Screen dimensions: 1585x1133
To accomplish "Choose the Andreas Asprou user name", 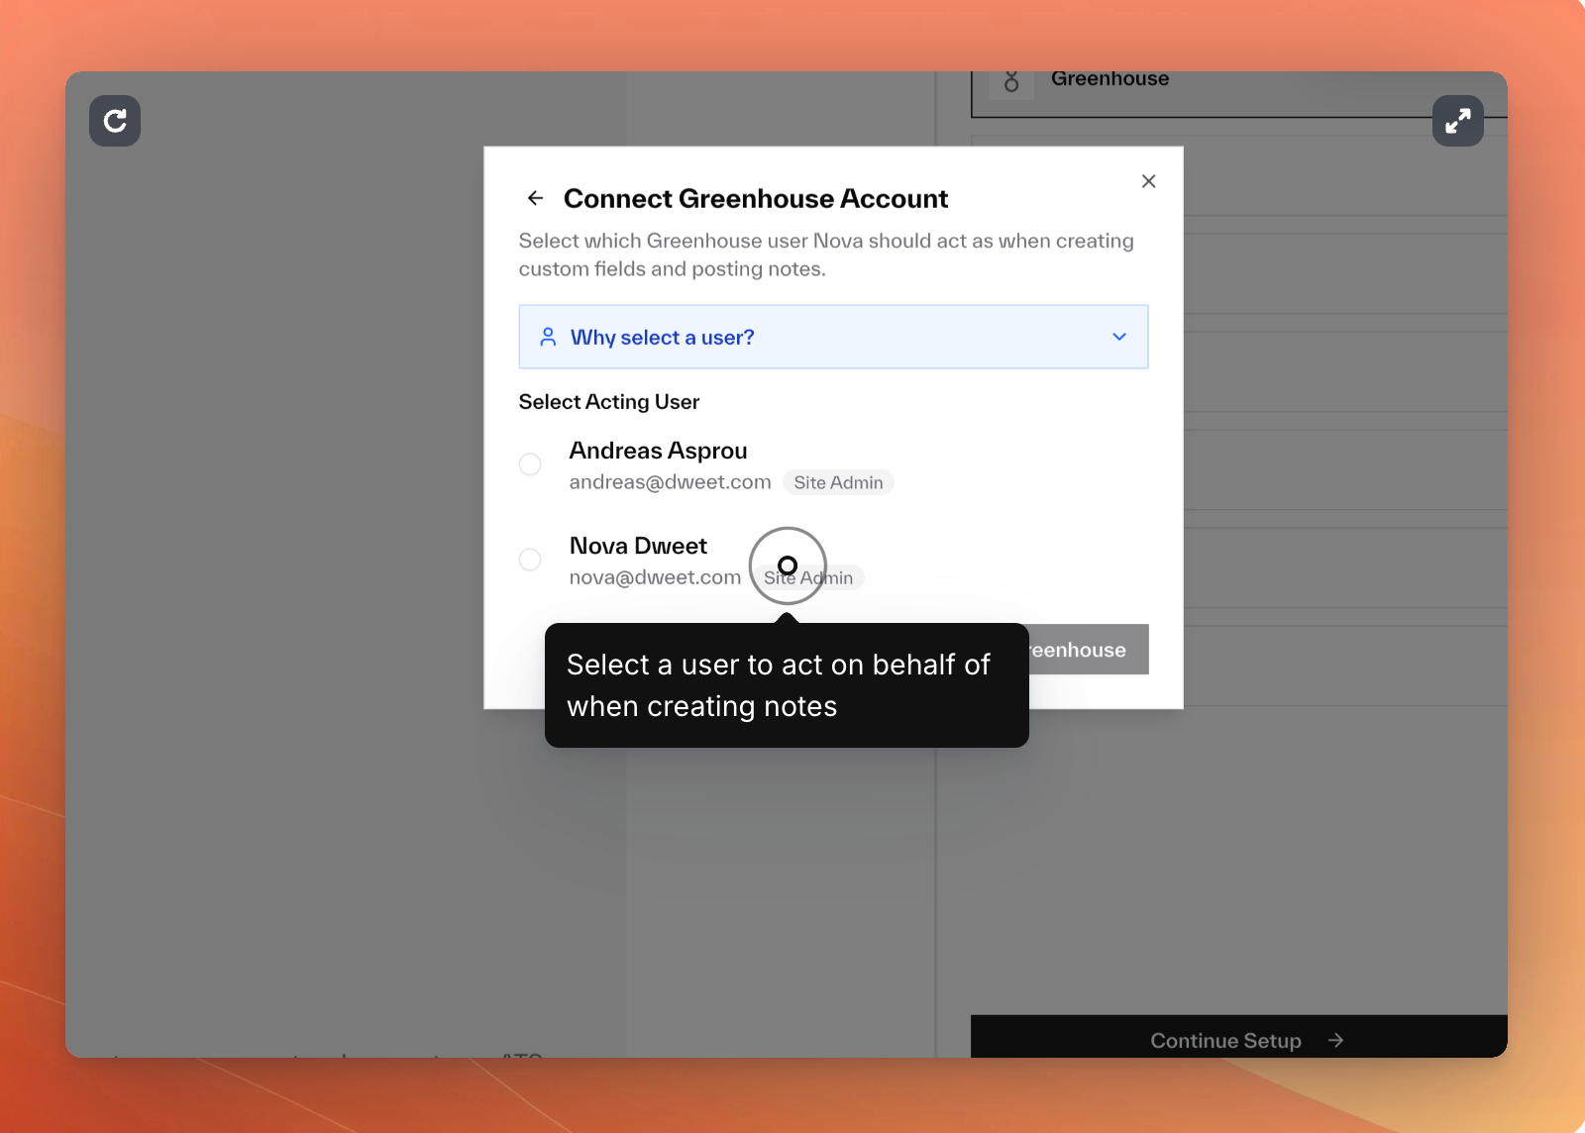I will pyautogui.click(x=658, y=451).
